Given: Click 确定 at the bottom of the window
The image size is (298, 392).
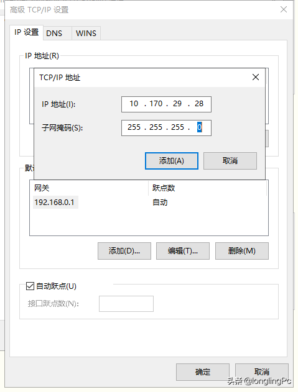Looking at the screenshot, I should tap(203, 372).
